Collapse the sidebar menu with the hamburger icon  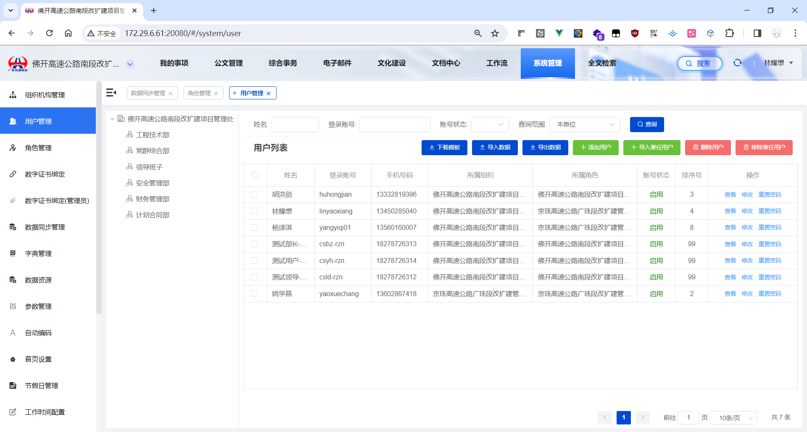111,93
